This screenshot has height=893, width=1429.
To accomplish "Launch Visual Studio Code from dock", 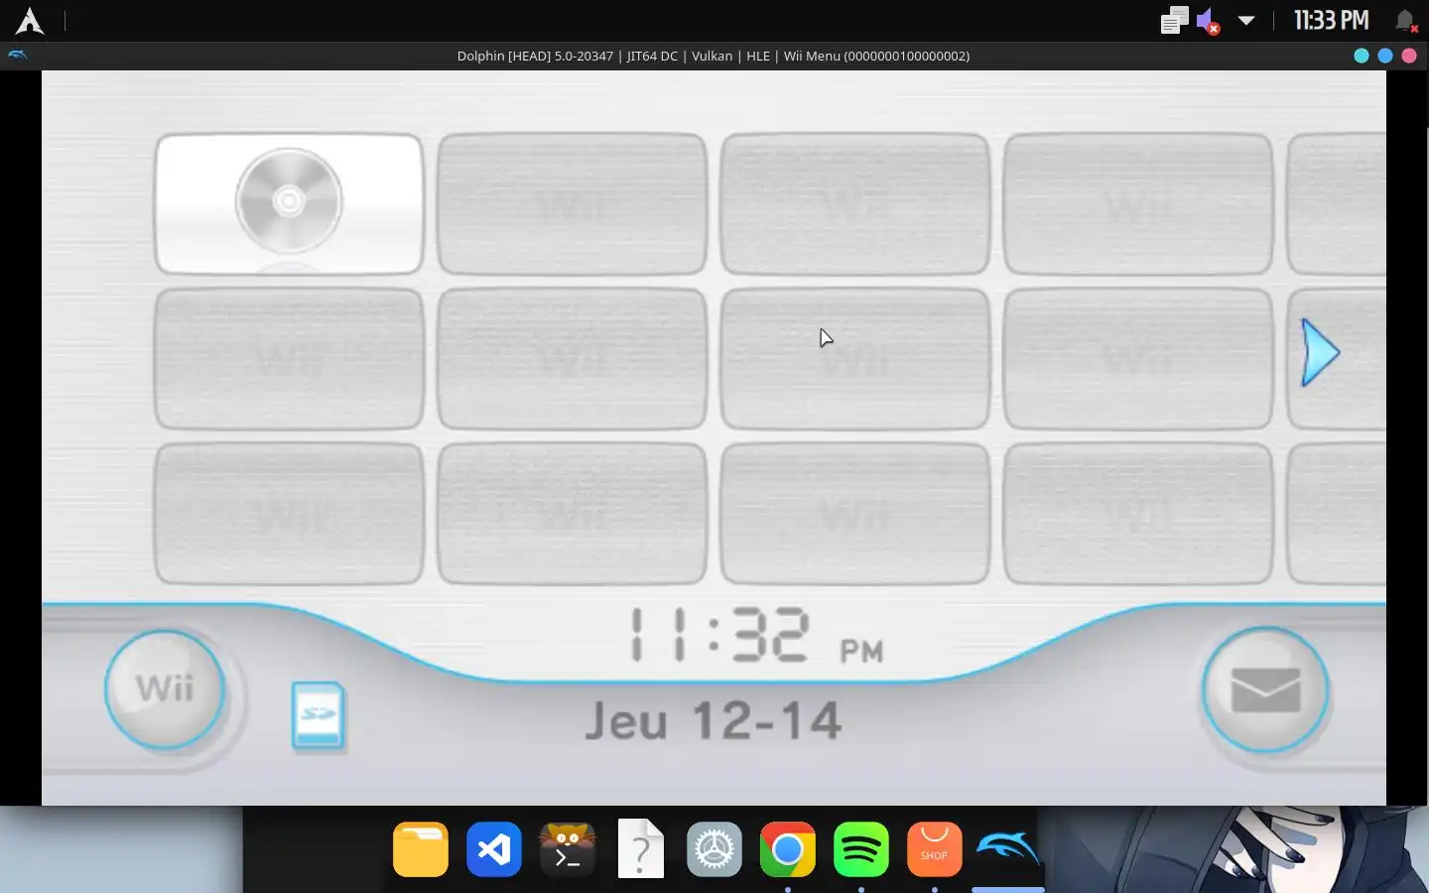I will pyautogui.click(x=494, y=849).
